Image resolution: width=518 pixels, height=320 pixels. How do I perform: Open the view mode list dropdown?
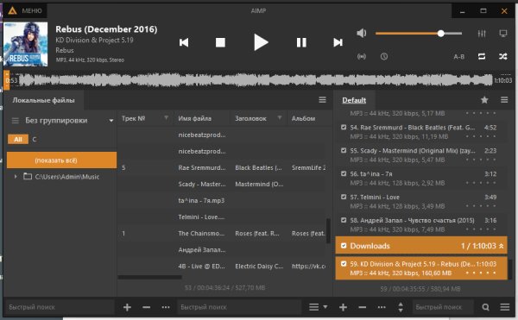tap(318, 307)
